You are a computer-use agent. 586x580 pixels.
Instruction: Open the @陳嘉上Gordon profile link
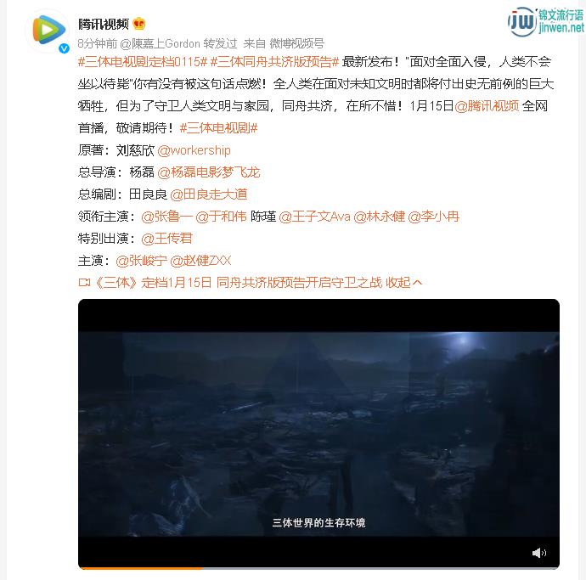(x=160, y=43)
